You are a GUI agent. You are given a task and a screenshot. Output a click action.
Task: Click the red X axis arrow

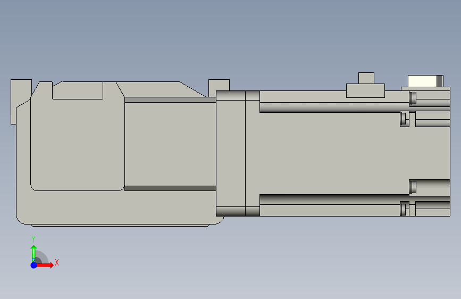(45, 265)
